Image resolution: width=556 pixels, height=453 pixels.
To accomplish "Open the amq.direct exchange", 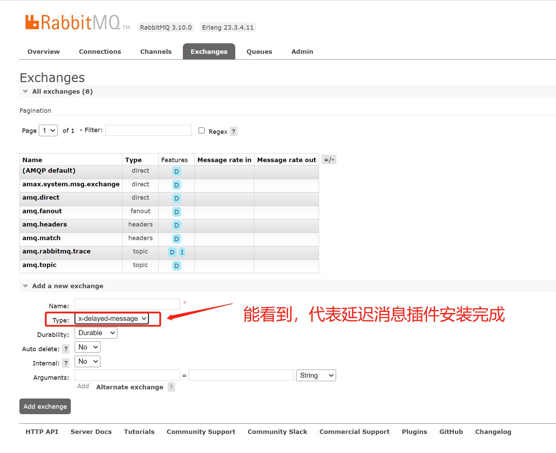I will [x=41, y=198].
